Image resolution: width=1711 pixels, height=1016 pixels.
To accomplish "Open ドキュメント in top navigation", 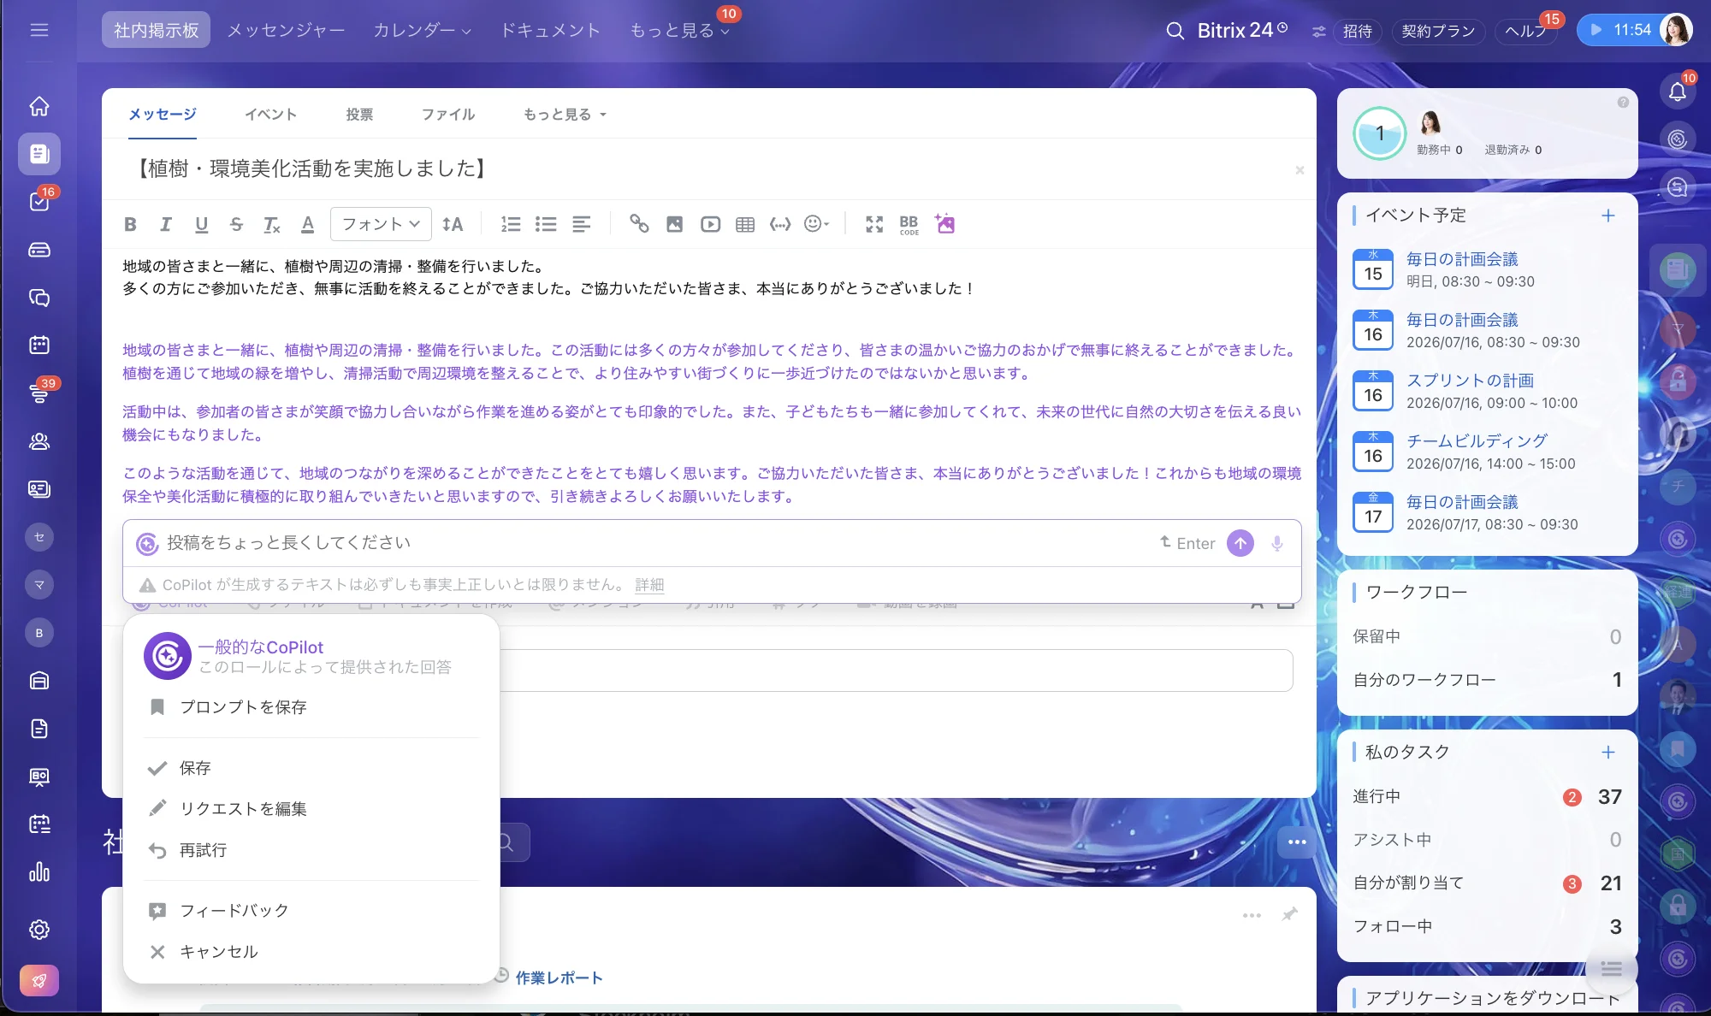I will point(551,30).
